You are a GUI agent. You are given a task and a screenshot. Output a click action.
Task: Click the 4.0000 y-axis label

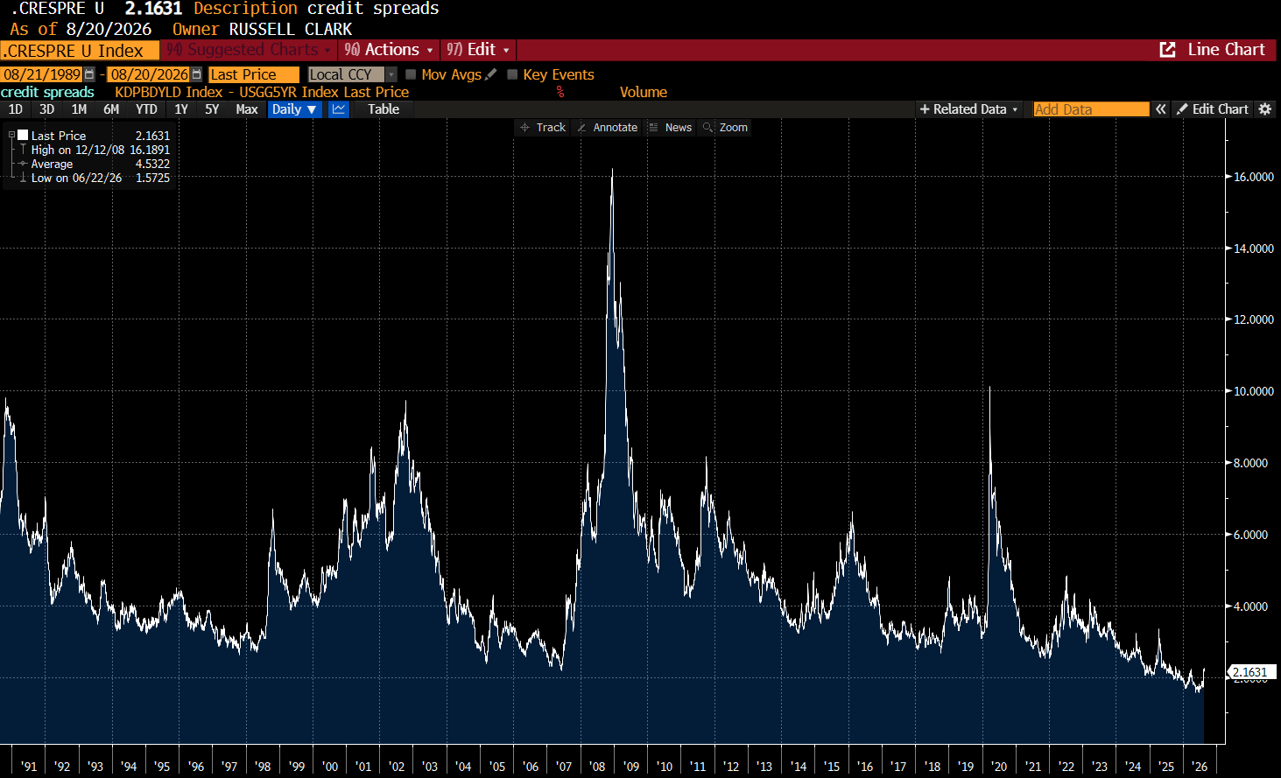tap(1251, 606)
